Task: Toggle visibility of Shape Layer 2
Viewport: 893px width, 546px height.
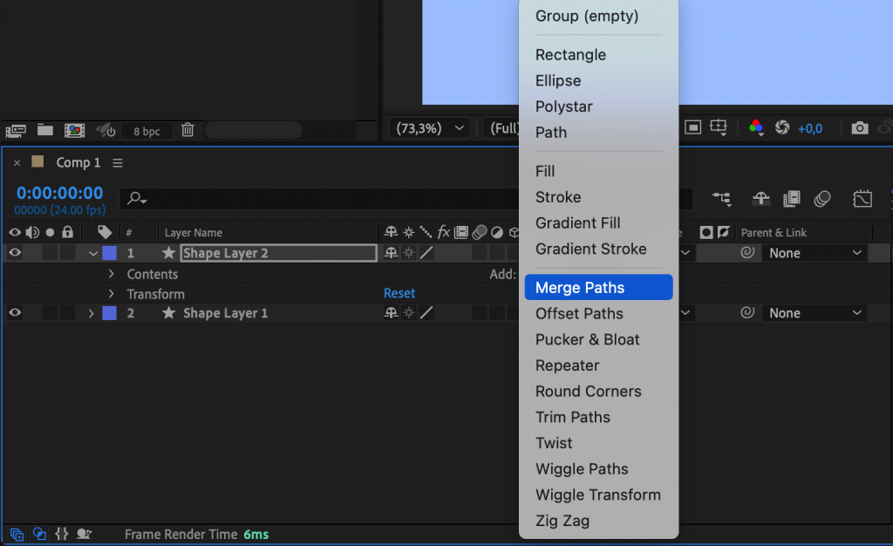Action: pyautogui.click(x=14, y=253)
